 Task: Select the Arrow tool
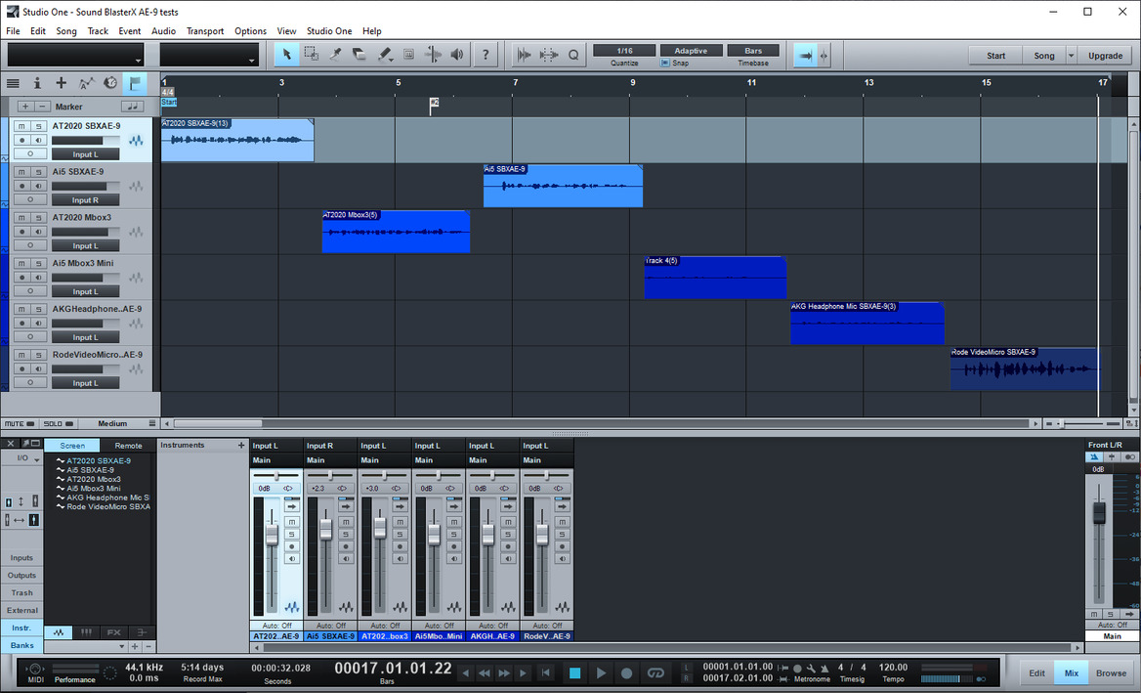pyautogui.click(x=286, y=55)
